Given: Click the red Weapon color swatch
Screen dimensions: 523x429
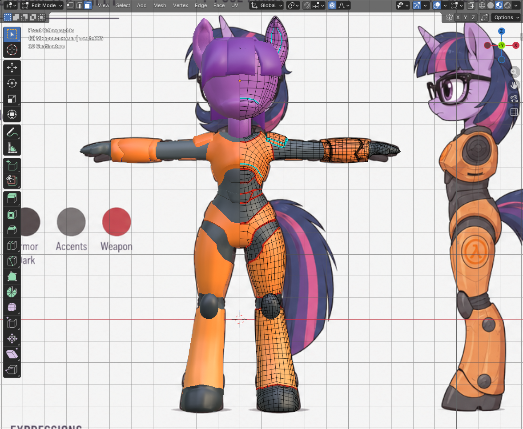Looking at the screenshot, I should tap(117, 222).
